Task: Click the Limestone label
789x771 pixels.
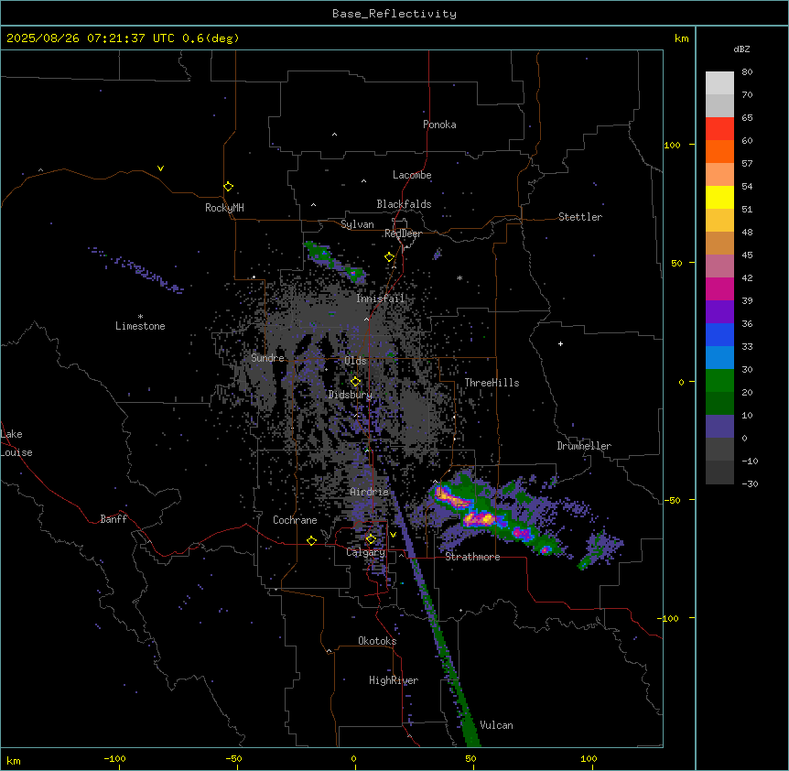Action: point(140,326)
